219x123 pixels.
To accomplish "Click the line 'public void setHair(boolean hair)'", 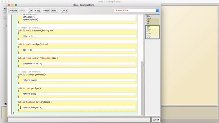I will 38,58.
